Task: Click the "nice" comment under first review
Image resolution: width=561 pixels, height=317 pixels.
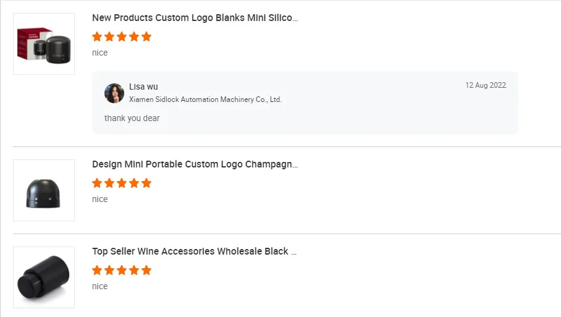Action: (100, 53)
